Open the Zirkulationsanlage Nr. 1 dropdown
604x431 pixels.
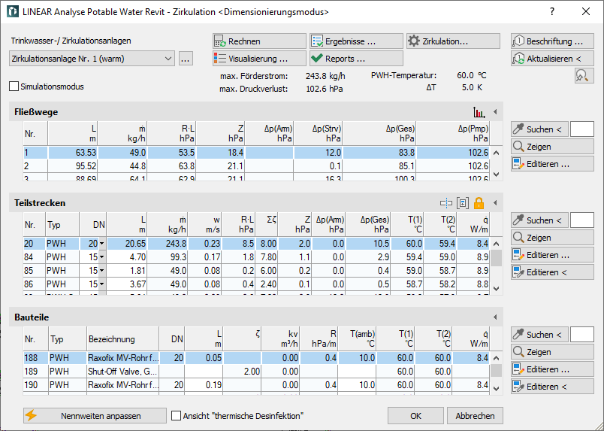click(x=92, y=59)
